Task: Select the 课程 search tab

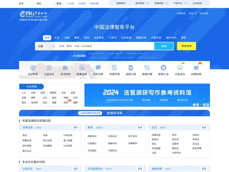Action: pyautogui.click(x=184, y=38)
